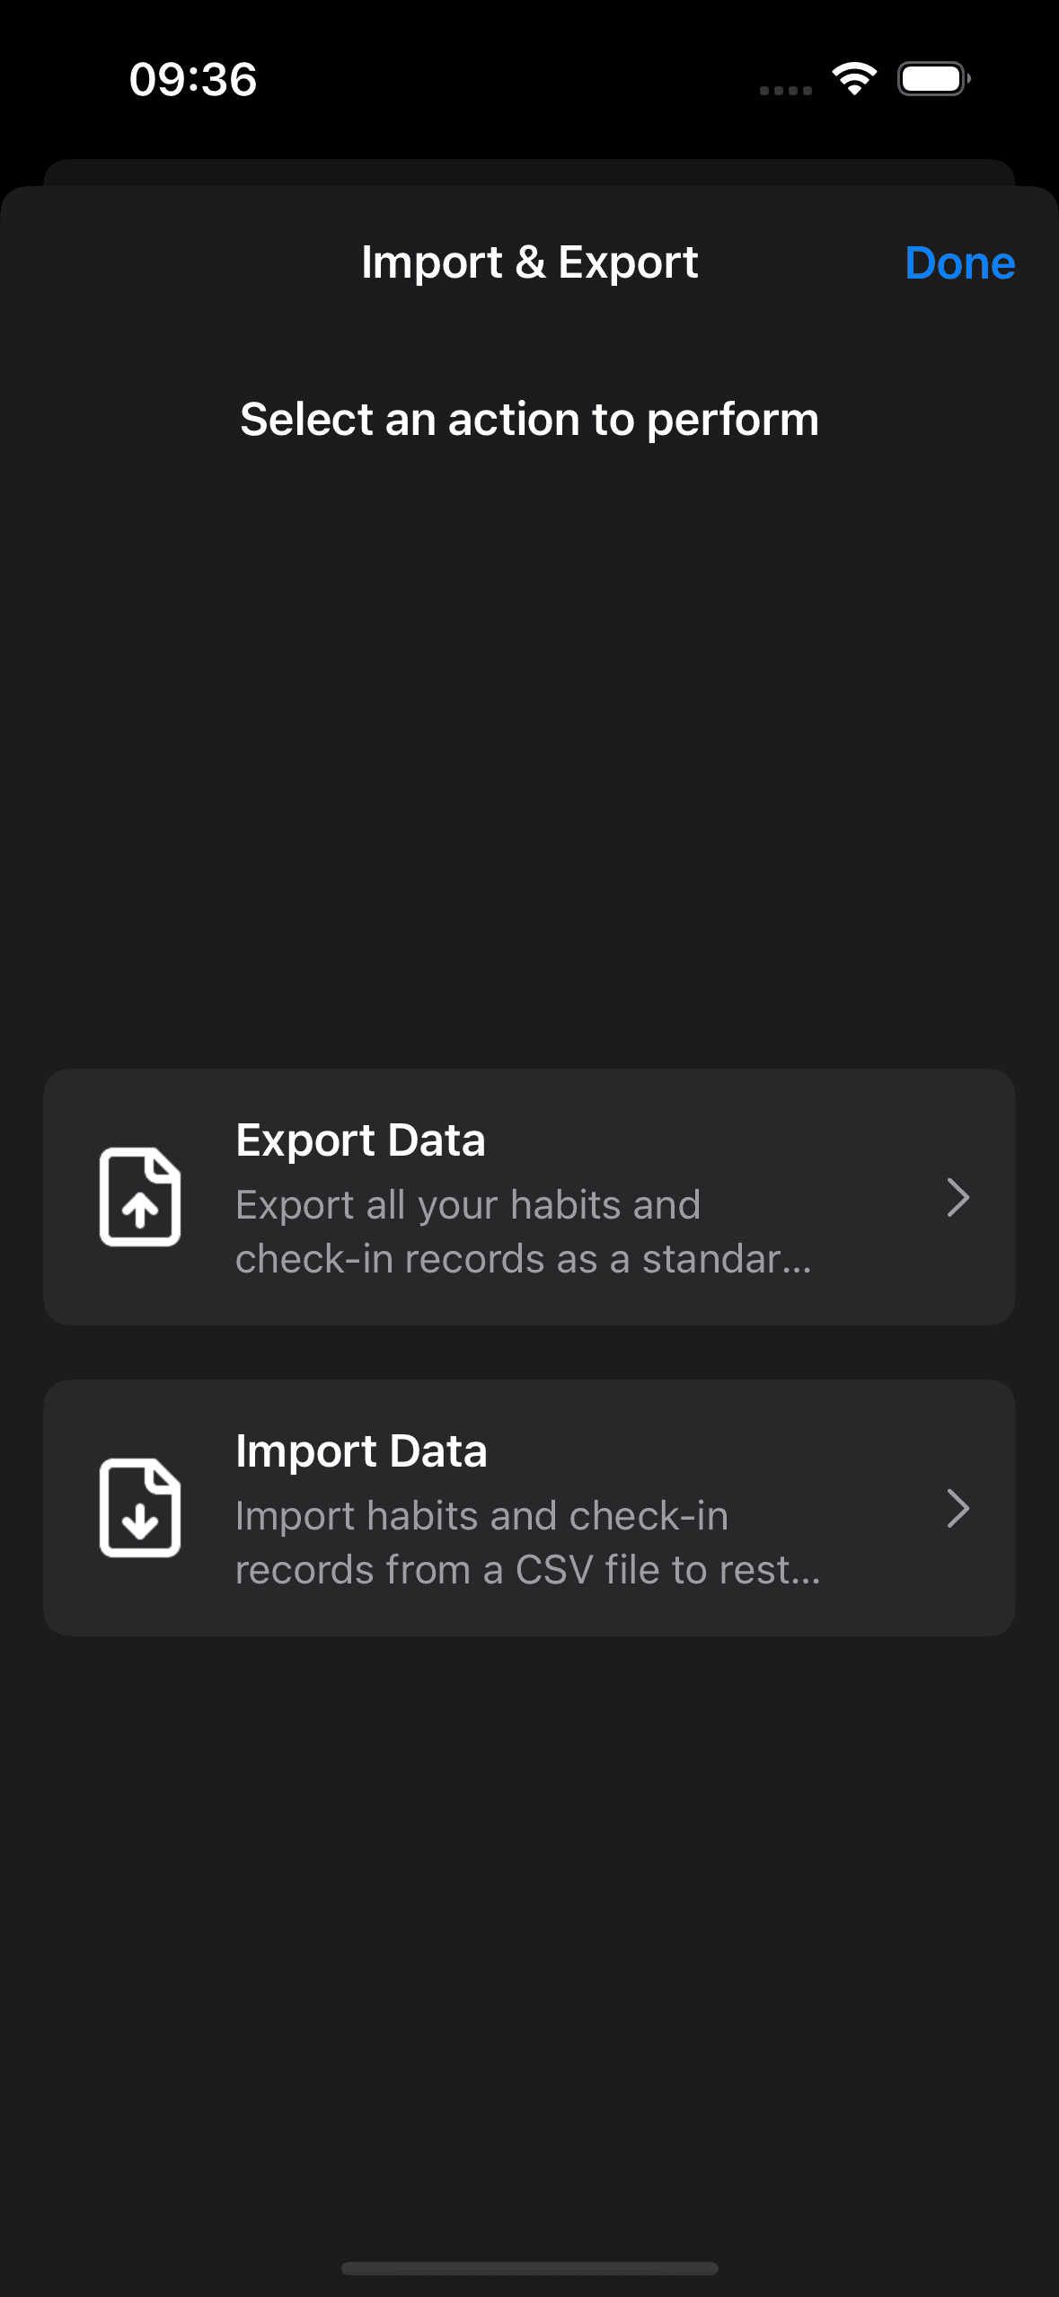The image size is (1059, 2297).
Task: Tap the Export Data upload file icon
Action: pyautogui.click(x=140, y=1197)
